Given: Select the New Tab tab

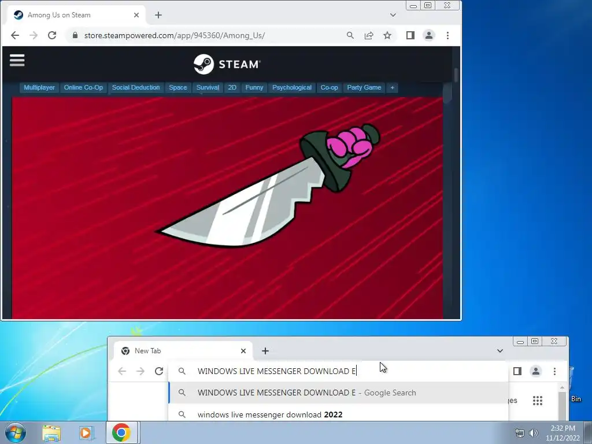Looking at the screenshot, I should (x=183, y=351).
